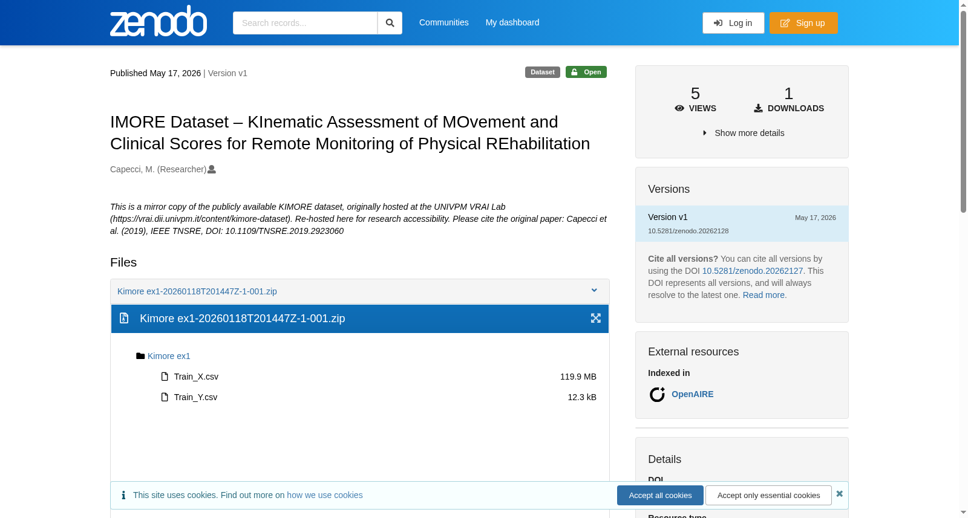Click the zip archive file icon in preview header
The width and height of the screenshot is (968, 518).
[x=124, y=318]
